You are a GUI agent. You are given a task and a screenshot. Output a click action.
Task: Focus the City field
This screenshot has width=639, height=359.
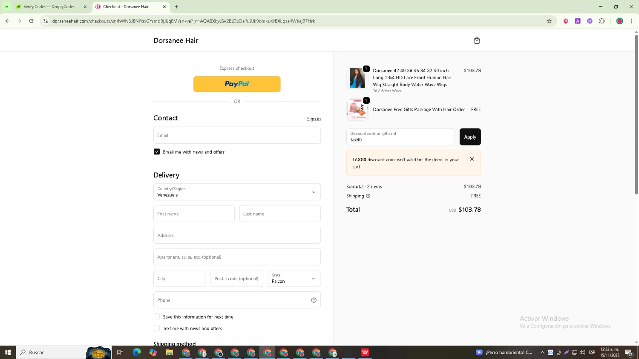click(179, 279)
